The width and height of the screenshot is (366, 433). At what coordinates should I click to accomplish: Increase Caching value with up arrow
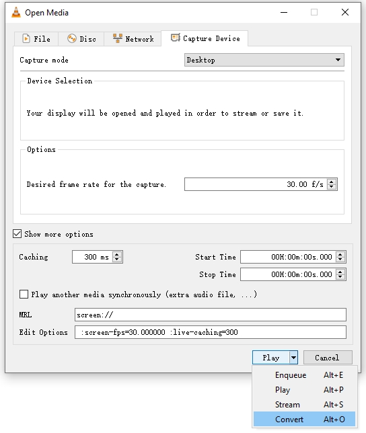pyautogui.click(x=117, y=254)
